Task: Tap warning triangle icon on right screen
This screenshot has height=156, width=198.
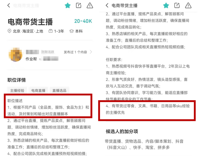Action: (x=188, y=6)
